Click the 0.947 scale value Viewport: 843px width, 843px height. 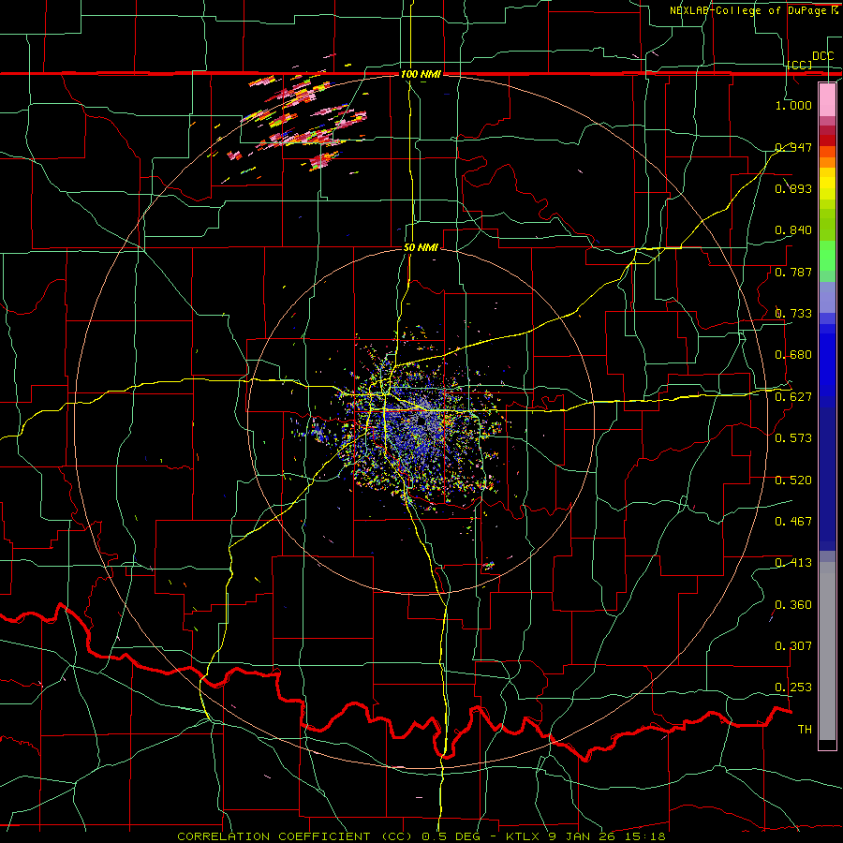[793, 147]
